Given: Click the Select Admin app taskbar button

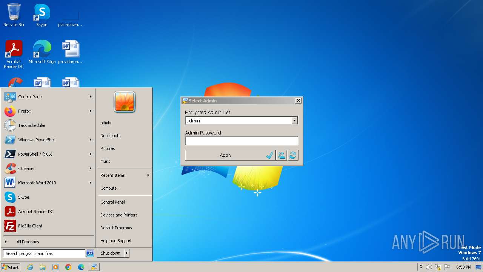Looking at the screenshot, I should 94,267.
